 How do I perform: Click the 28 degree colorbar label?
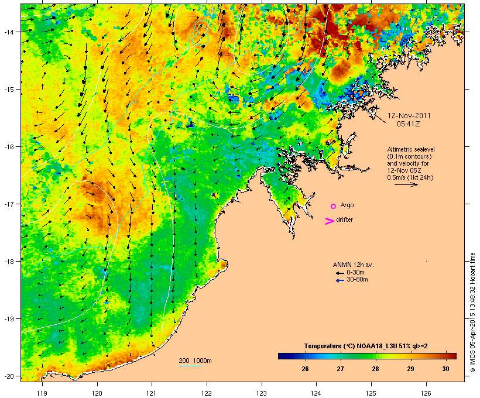[x=376, y=369]
